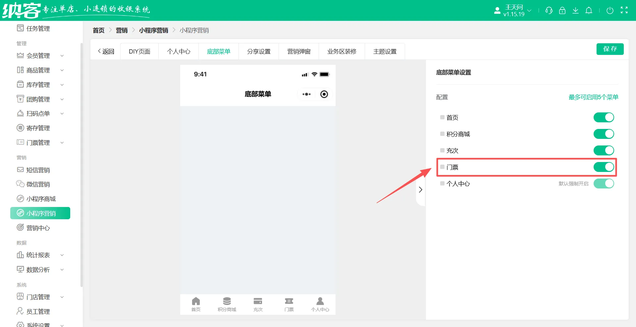Open the customer service headset icon
This screenshot has height=327, width=636.
549,10
